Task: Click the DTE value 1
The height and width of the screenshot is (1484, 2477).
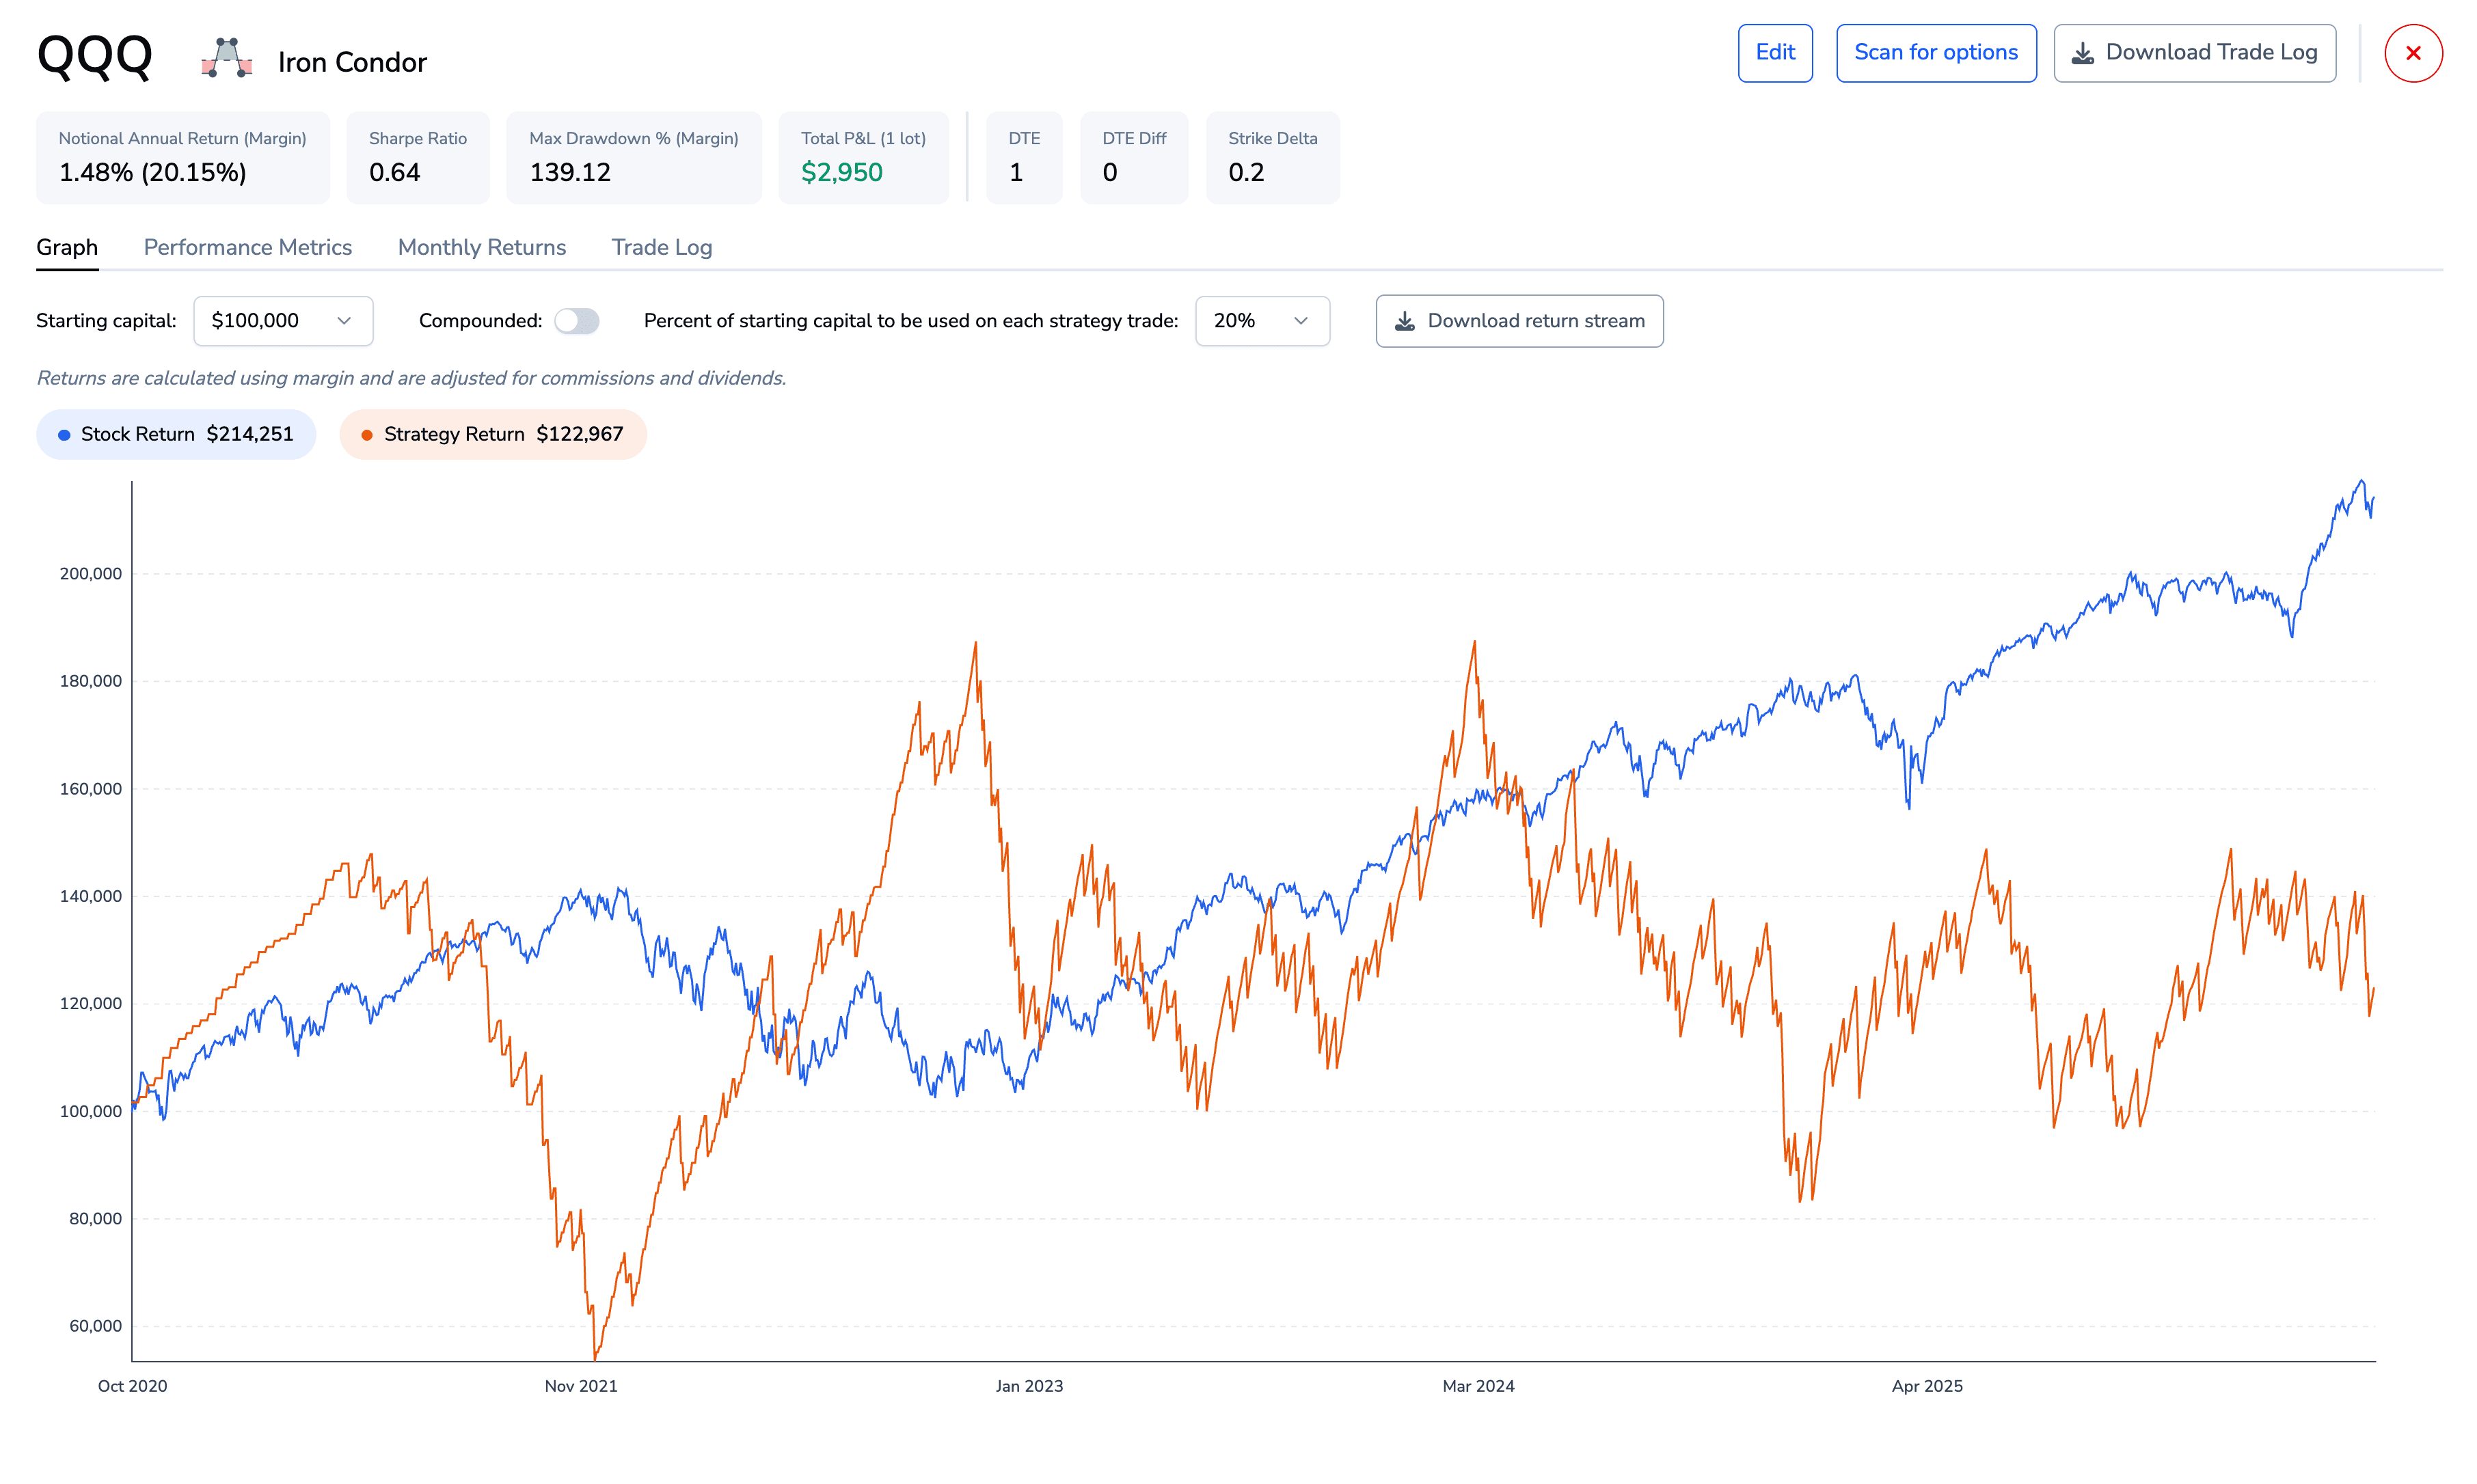Action: click(x=1016, y=173)
